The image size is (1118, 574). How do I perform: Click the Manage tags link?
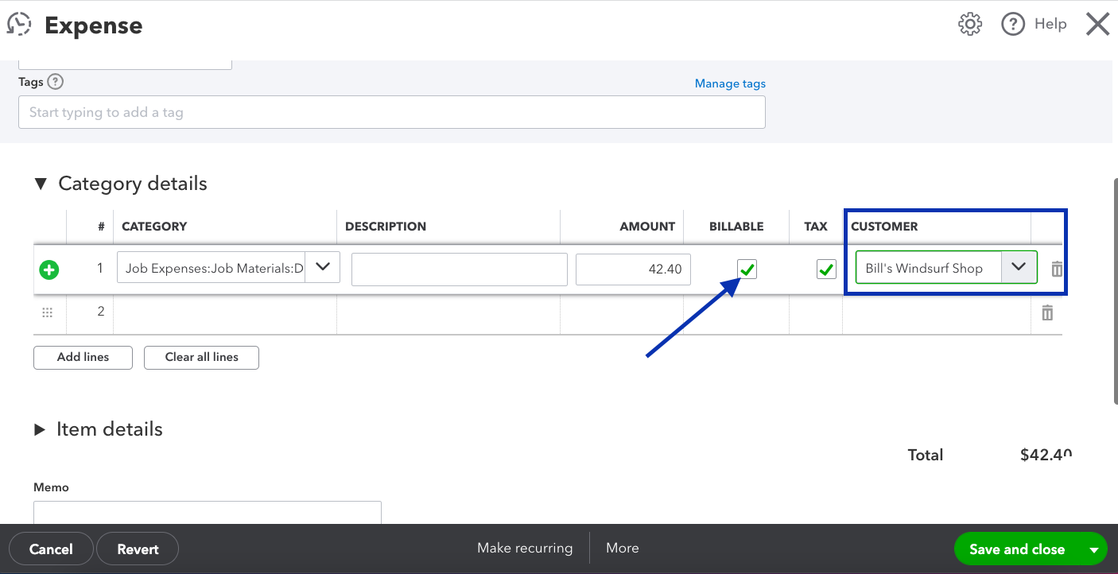click(x=730, y=83)
